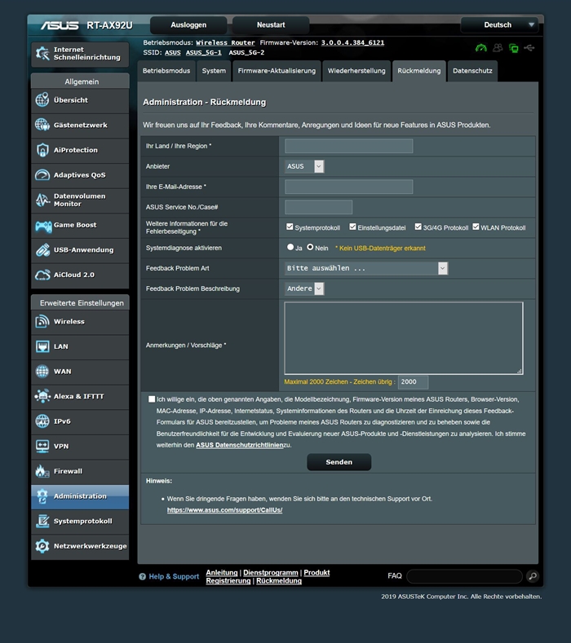The height and width of the screenshot is (643, 571).
Task: Click the green speed gauge status icon
Action: pos(481,48)
